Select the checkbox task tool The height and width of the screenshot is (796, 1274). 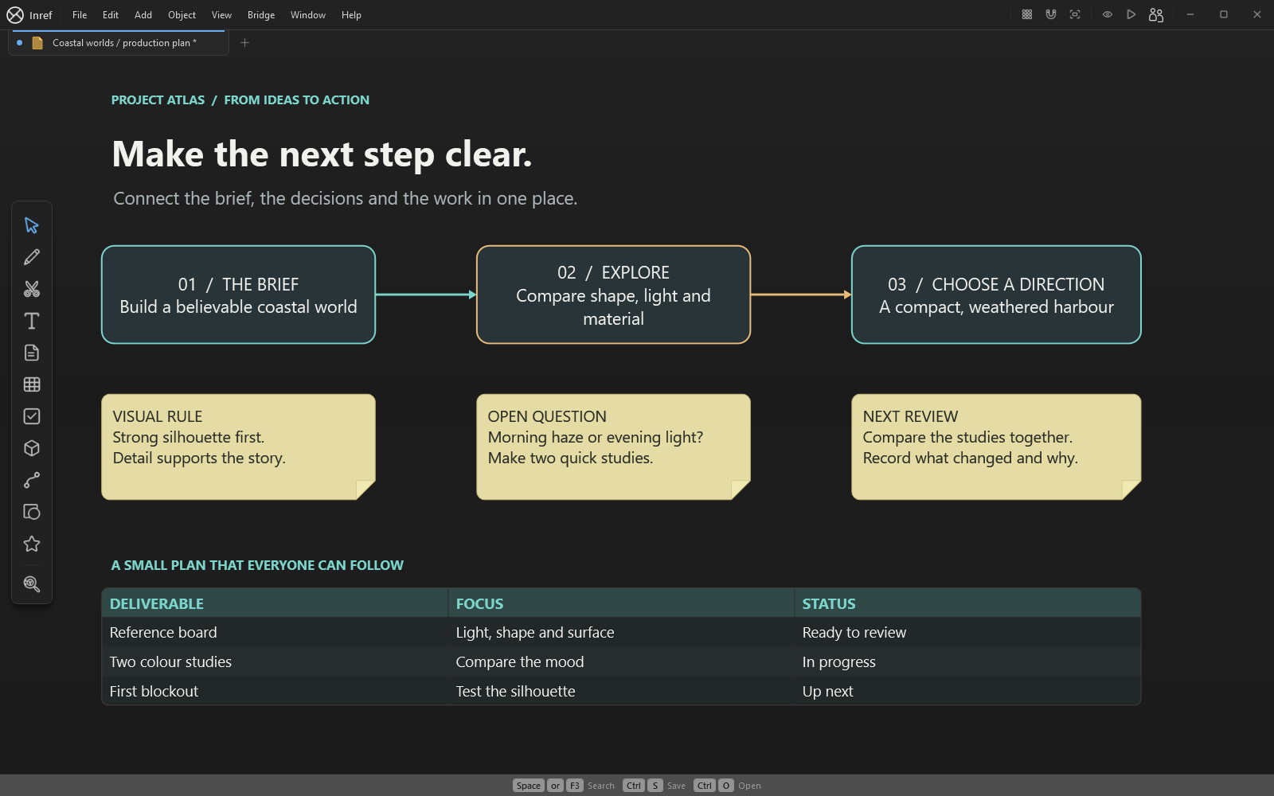click(x=32, y=416)
